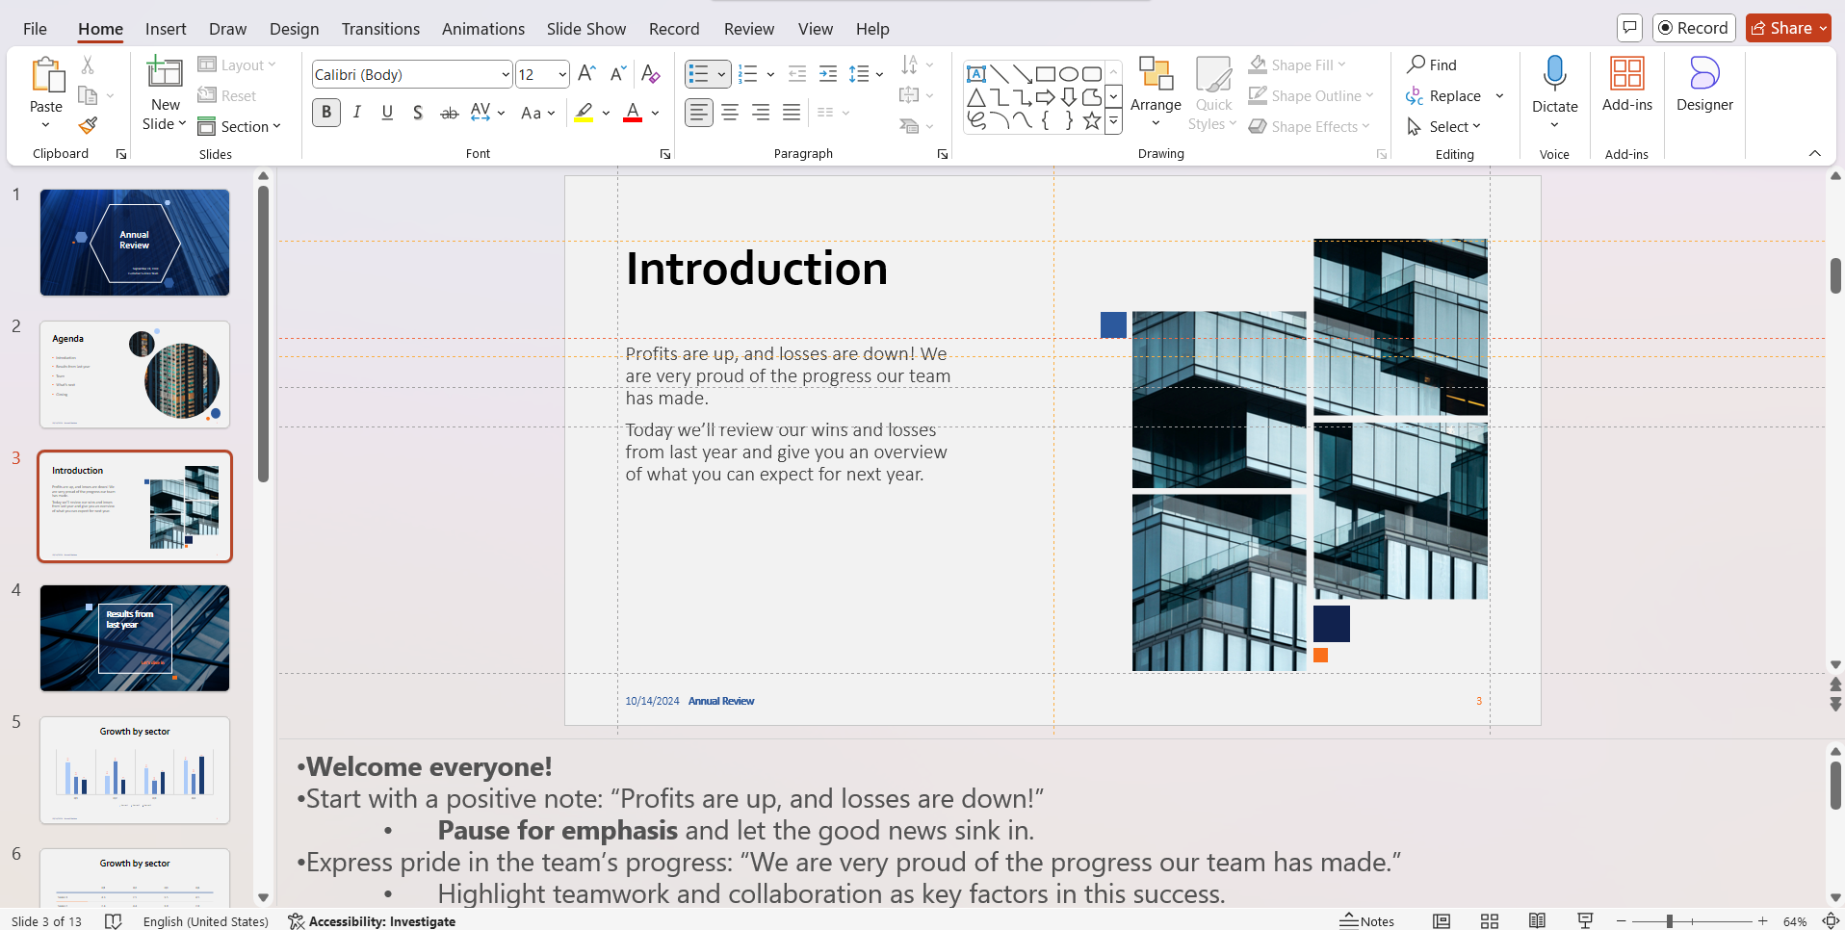Toggle Italic formatting
Image resolution: width=1845 pixels, height=930 pixels.
click(x=357, y=113)
